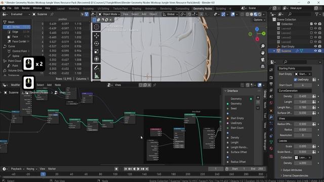
Task: Open the viewport Options dropdown
Action: click(259, 20)
